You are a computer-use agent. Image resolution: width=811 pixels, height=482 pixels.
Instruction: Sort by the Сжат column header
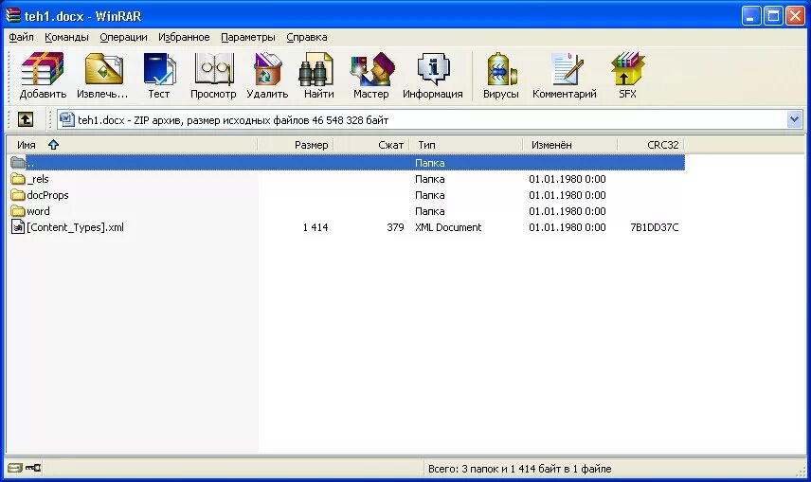(x=371, y=145)
